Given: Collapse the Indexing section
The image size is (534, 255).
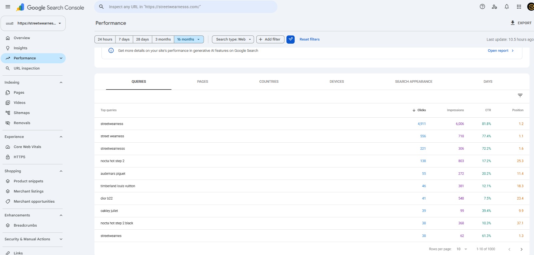Looking at the screenshot, I should (61, 83).
